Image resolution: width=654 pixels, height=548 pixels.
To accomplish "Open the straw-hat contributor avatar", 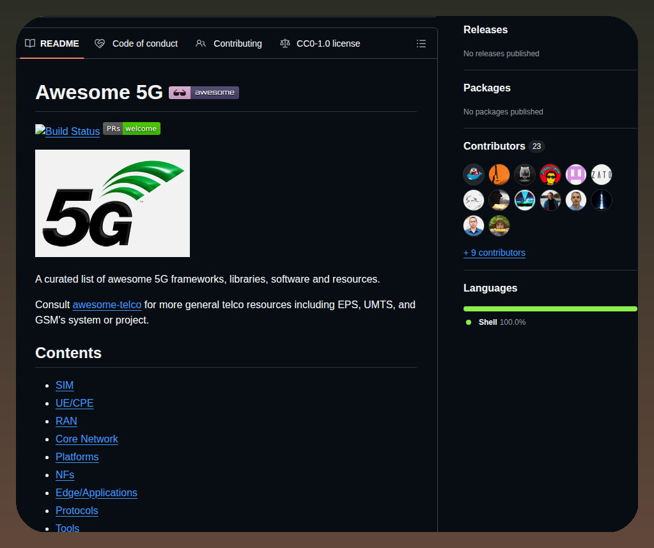I will [x=499, y=226].
